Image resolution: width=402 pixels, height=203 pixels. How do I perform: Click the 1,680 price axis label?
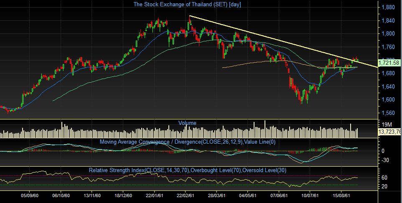tap(388, 74)
